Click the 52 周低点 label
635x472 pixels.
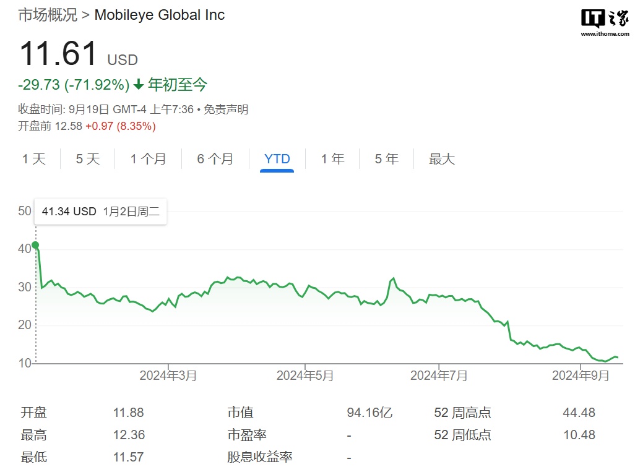(x=462, y=435)
